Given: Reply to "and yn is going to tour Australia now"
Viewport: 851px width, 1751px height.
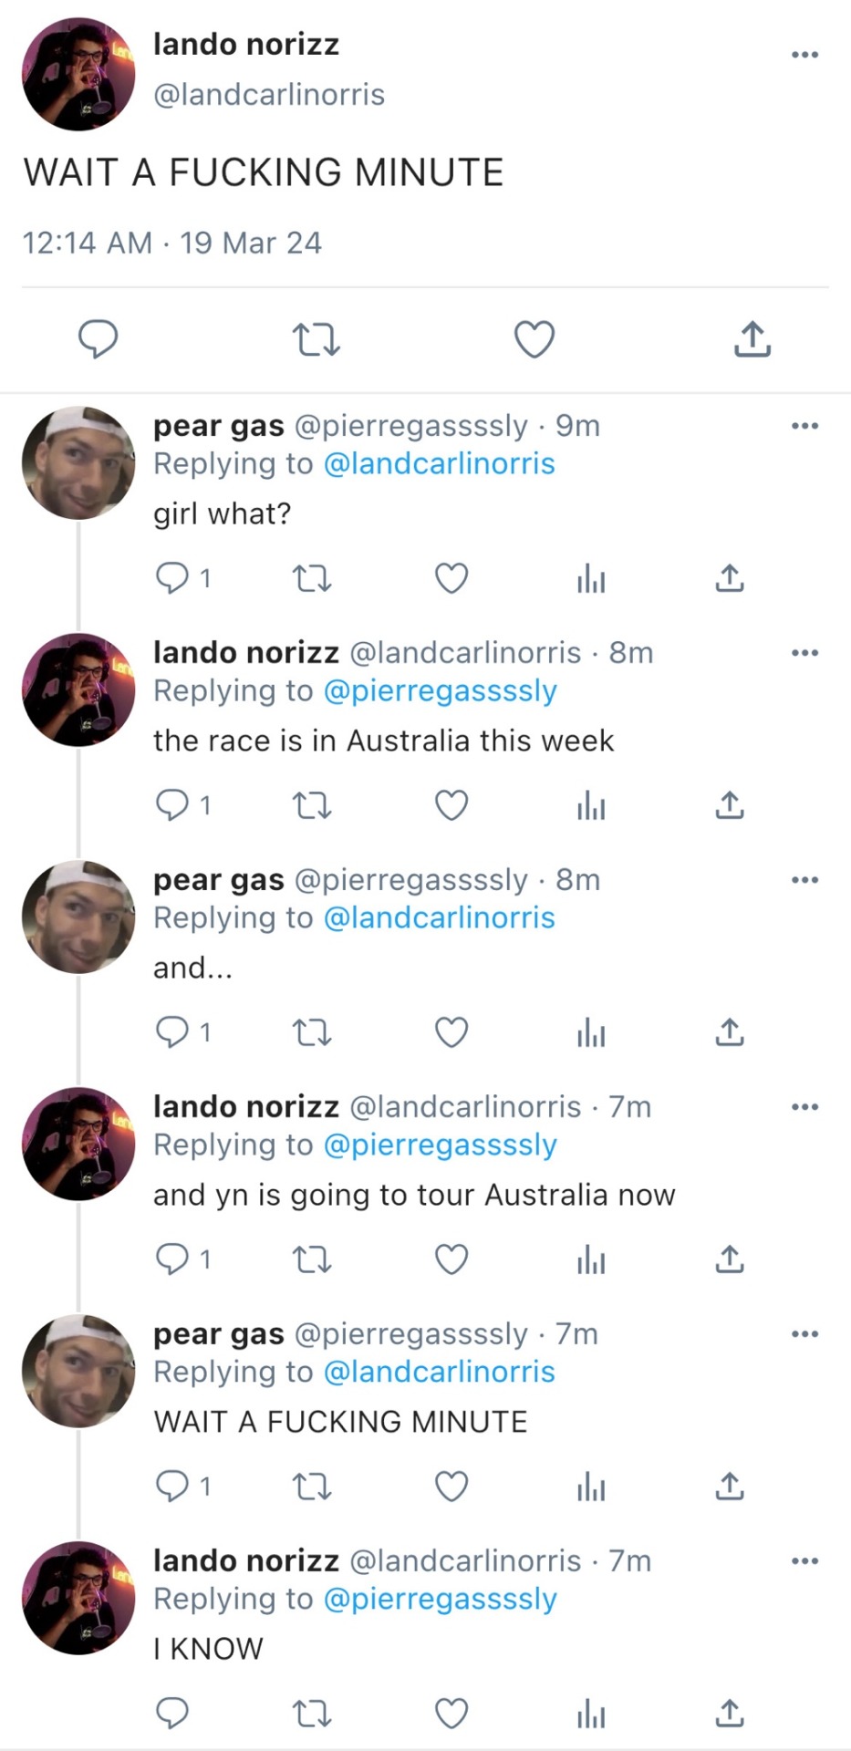Looking at the screenshot, I should (x=172, y=1259).
